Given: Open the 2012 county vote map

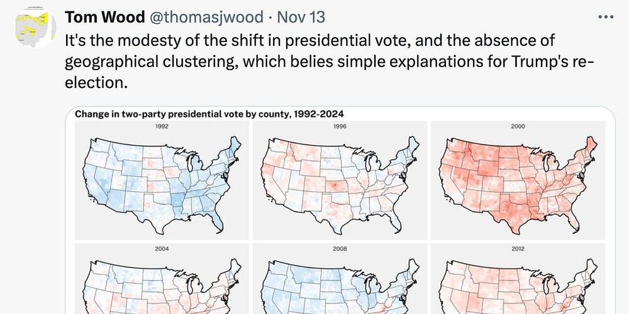Looking at the screenshot, I should [x=518, y=279].
